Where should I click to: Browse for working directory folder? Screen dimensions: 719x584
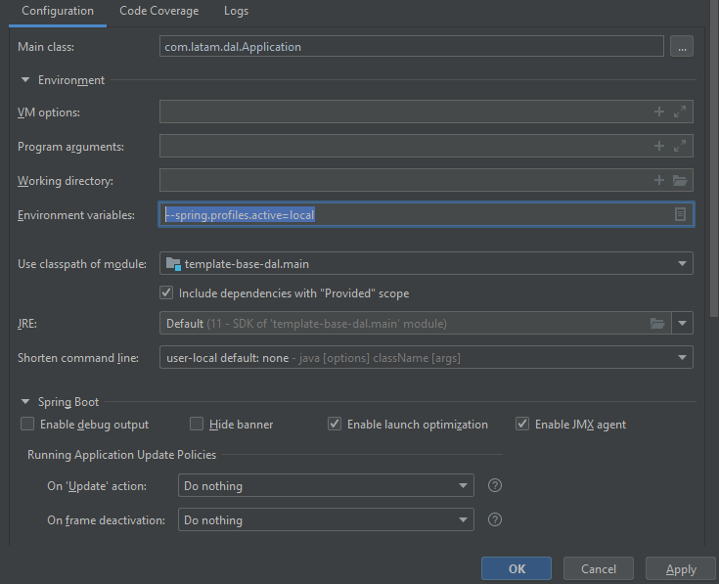pyautogui.click(x=680, y=180)
